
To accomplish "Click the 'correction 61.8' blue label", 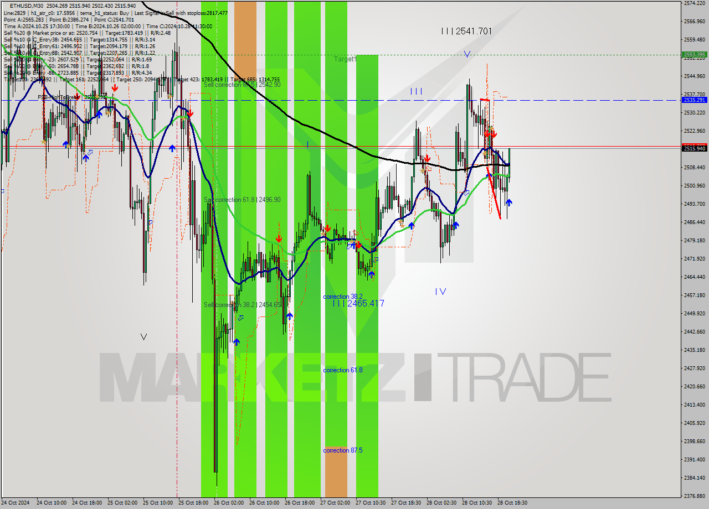I will [x=343, y=370].
